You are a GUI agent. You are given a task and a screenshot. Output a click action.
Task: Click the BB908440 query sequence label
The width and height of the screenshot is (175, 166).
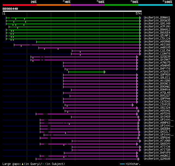pyautogui.click(x=10, y=9)
